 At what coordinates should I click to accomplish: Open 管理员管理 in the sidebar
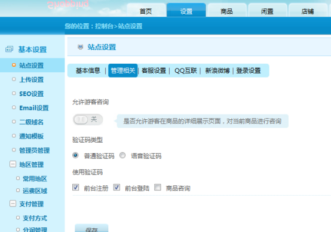click(x=35, y=150)
